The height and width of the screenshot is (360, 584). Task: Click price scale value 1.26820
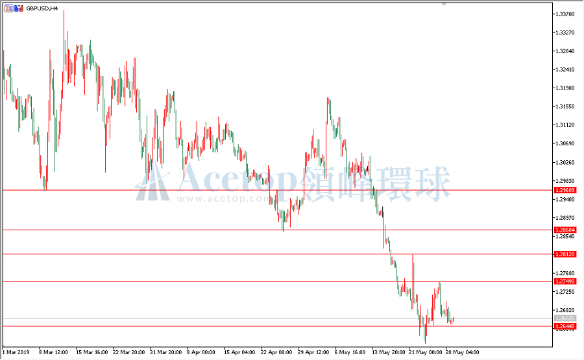pos(565,310)
